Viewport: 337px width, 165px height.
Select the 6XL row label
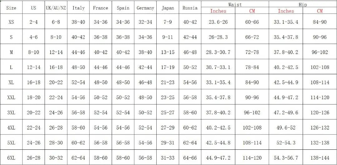click(x=11, y=158)
